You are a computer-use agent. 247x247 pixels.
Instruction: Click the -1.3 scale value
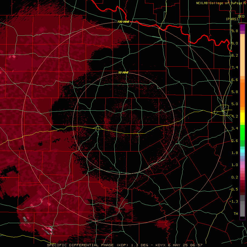click(234, 201)
